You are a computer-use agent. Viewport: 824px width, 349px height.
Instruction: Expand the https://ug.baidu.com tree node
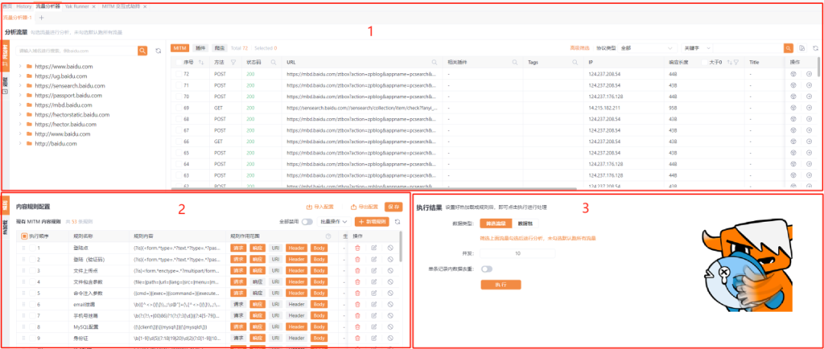pos(19,76)
